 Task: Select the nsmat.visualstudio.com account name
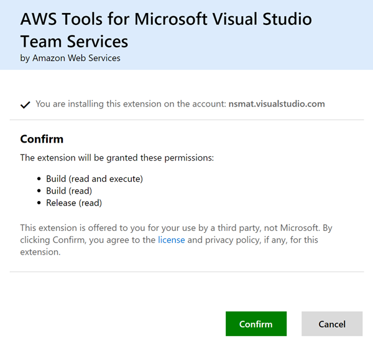277,104
